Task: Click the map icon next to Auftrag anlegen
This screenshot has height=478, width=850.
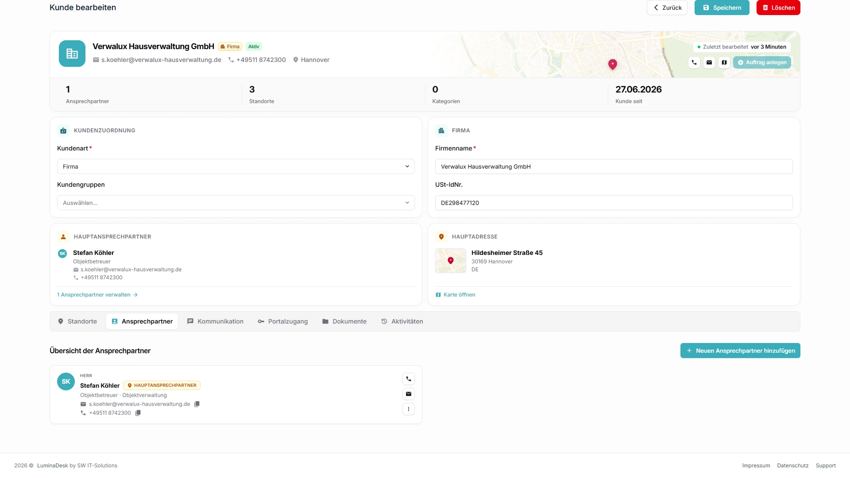Action: [724, 62]
